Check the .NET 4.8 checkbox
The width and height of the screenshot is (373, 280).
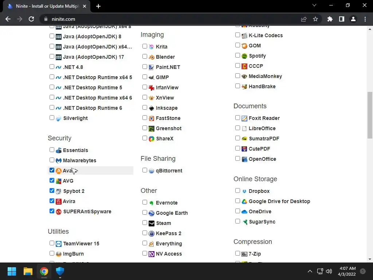52,66
